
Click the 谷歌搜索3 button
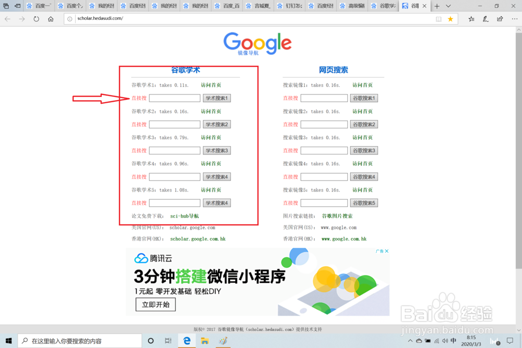[364, 151]
